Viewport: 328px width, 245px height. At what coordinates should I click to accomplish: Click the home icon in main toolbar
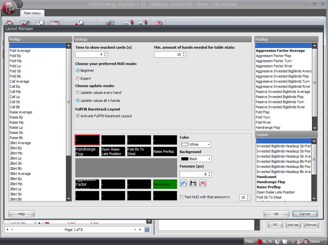pyautogui.click(x=9, y=23)
